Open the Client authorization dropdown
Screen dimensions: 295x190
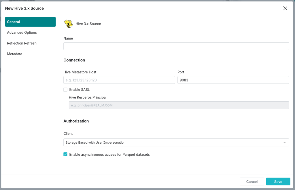(x=176, y=142)
